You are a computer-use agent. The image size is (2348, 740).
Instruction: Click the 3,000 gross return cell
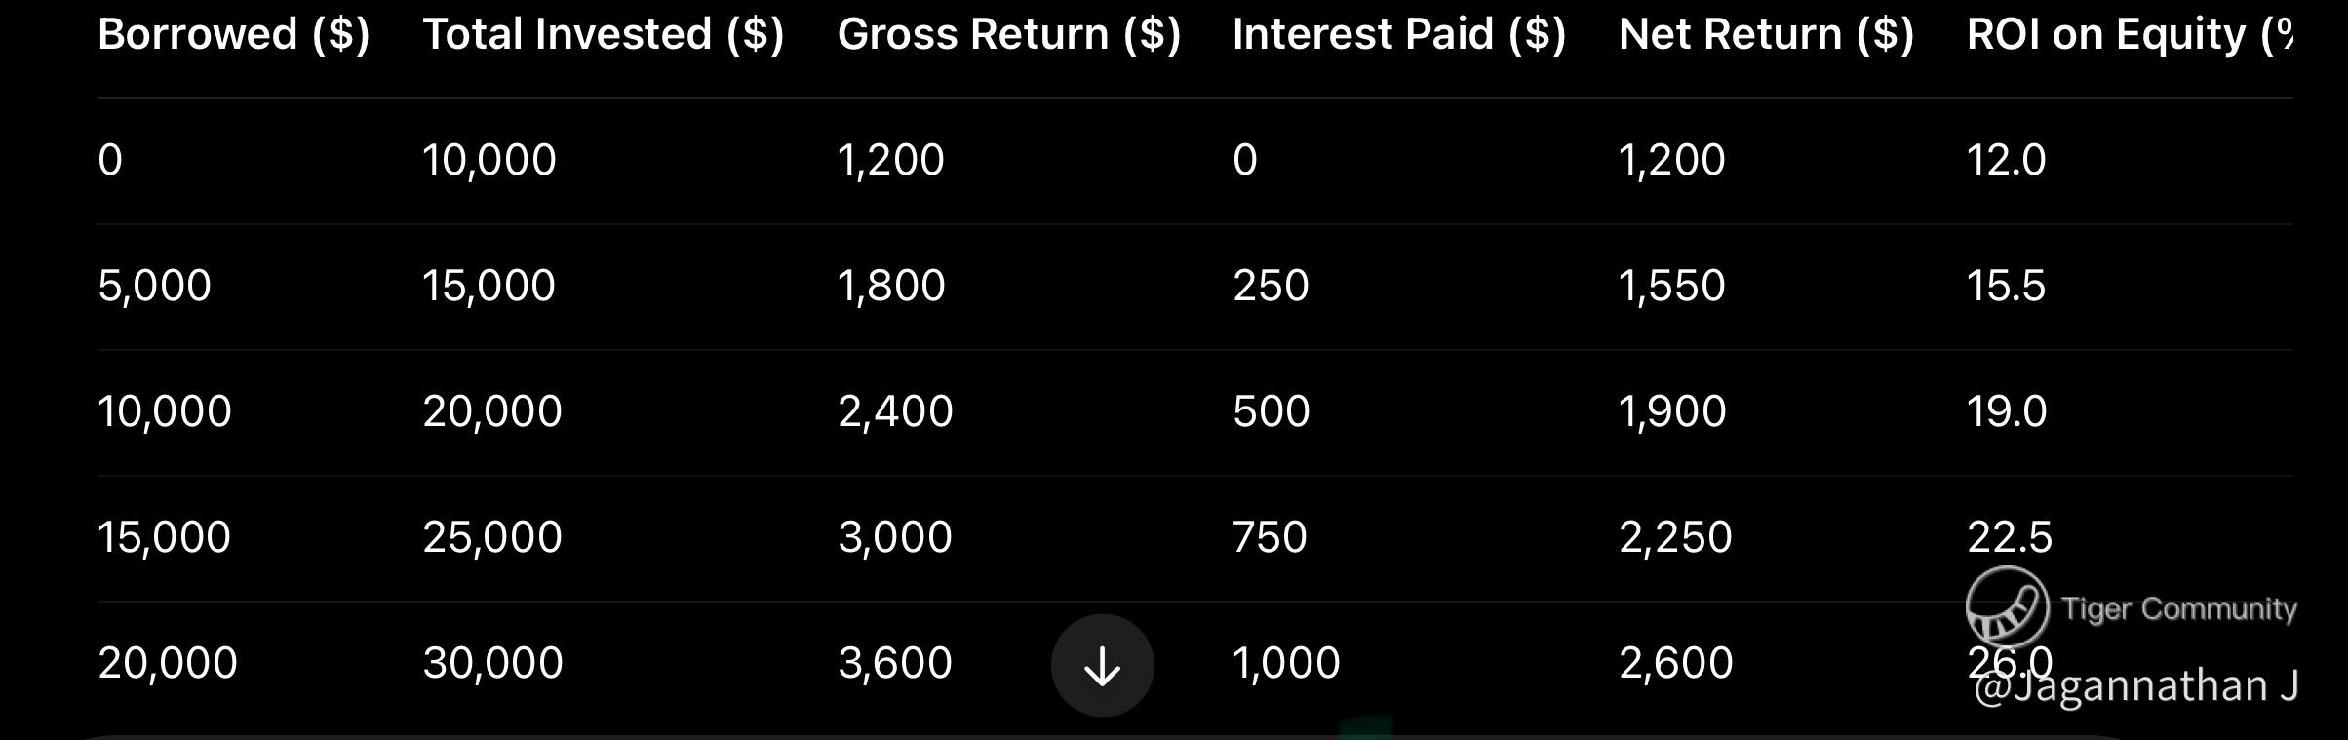click(895, 537)
